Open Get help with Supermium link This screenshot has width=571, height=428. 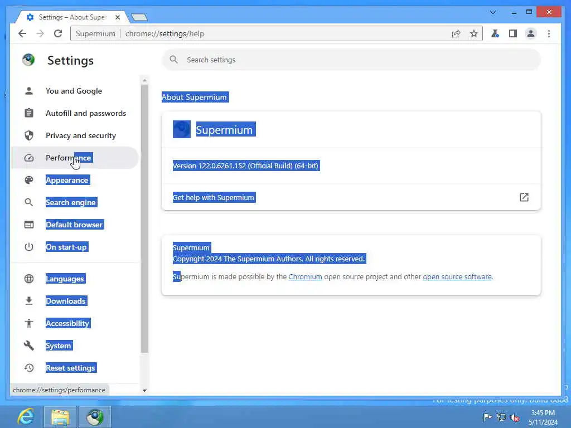coord(351,197)
